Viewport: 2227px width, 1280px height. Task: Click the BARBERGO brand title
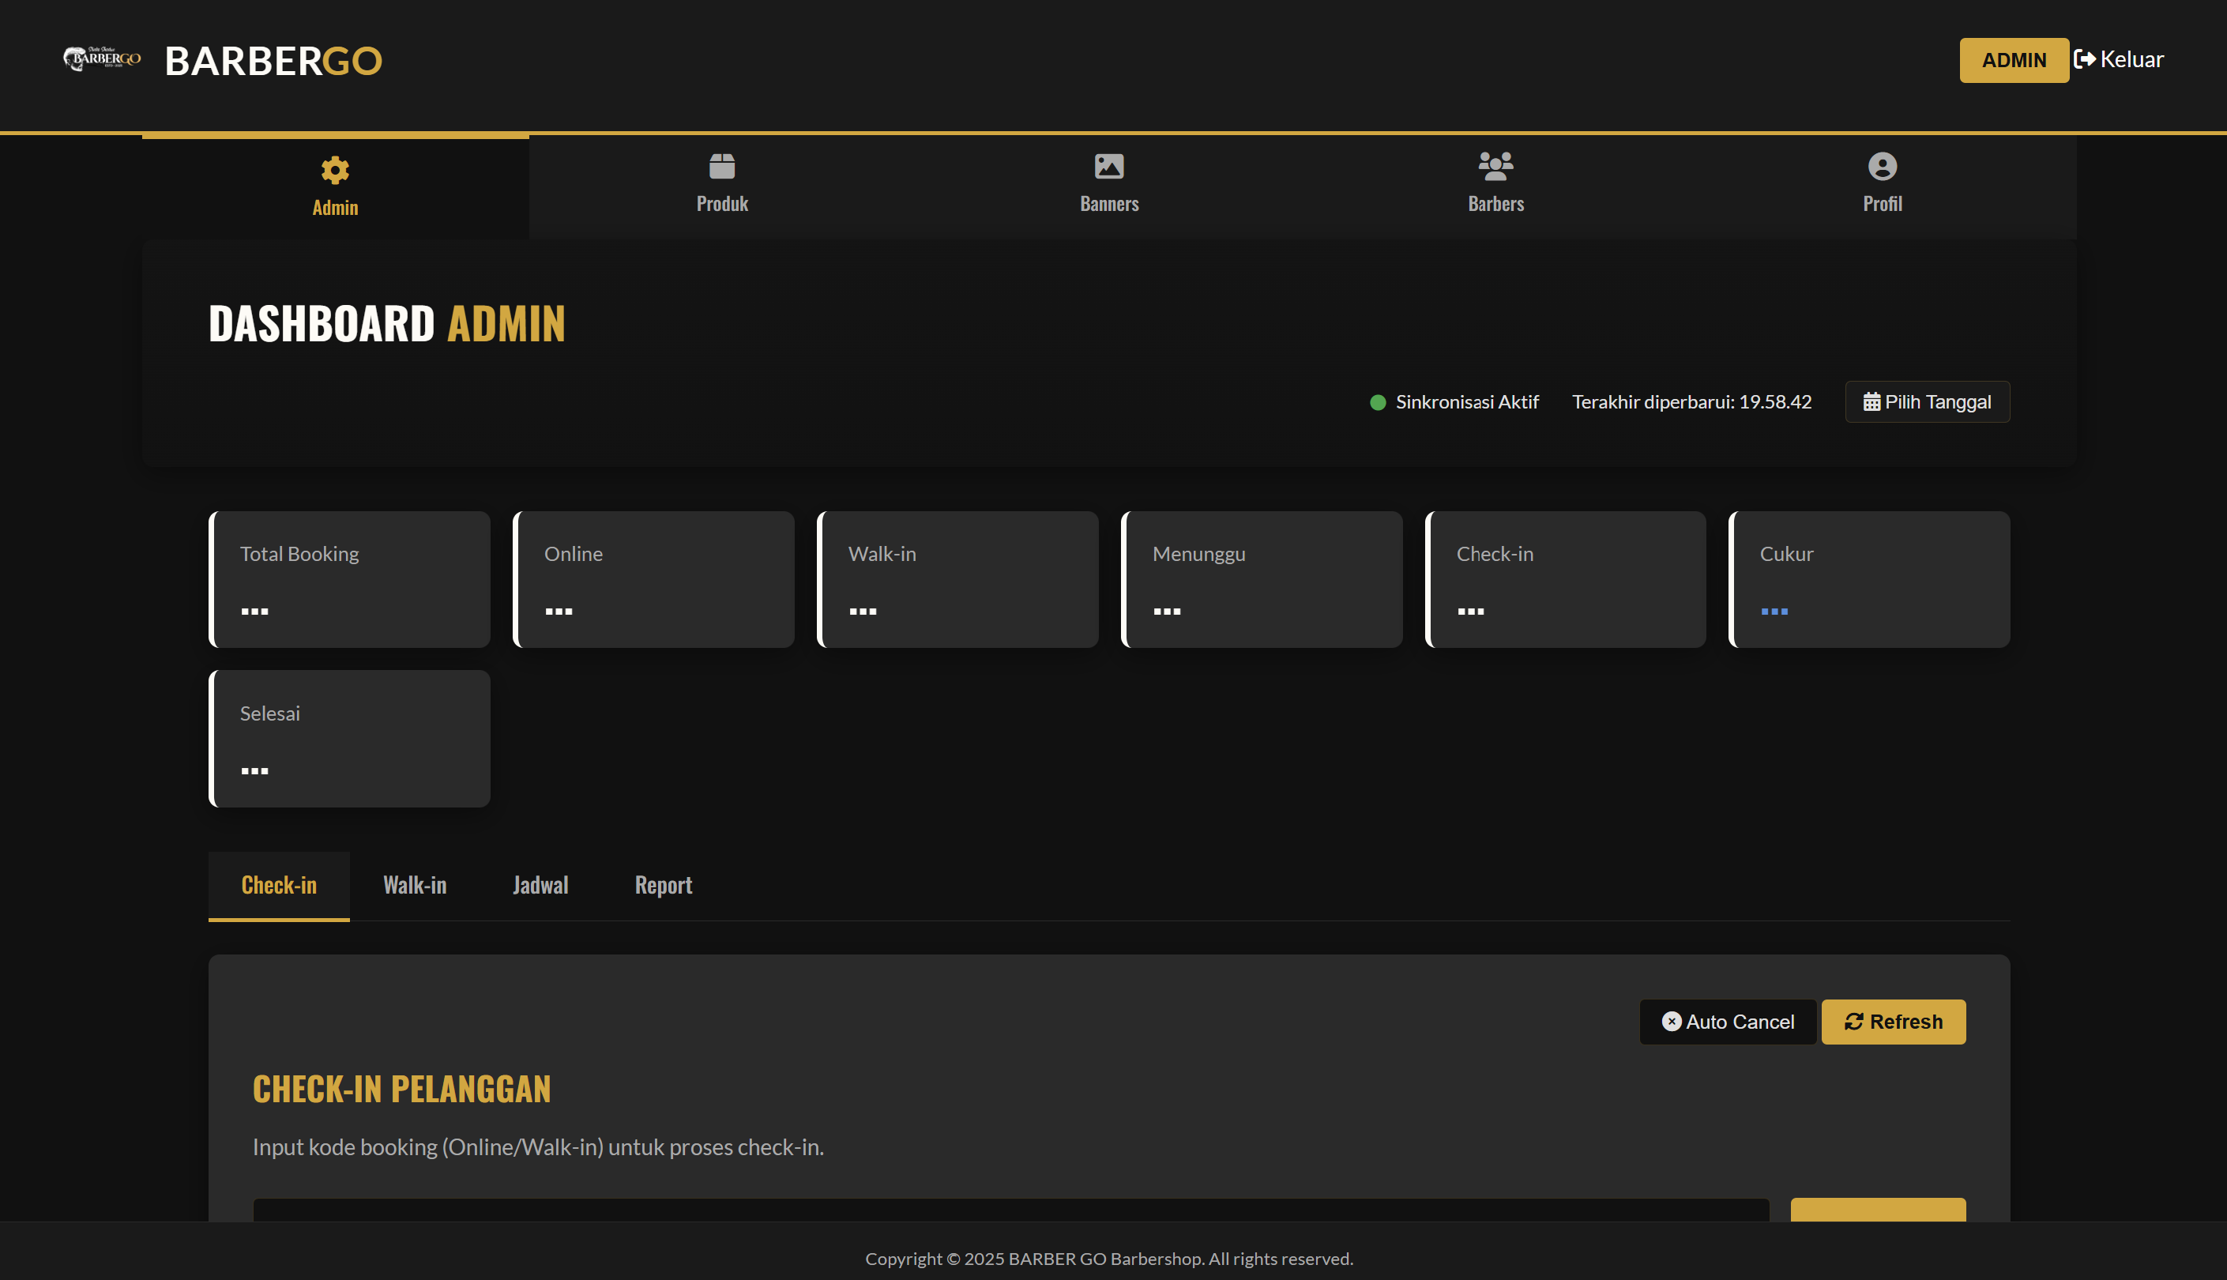pyautogui.click(x=273, y=61)
